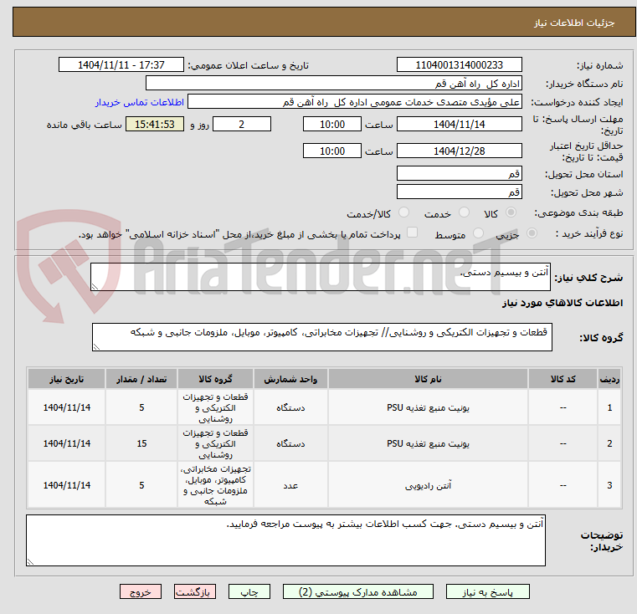Click the row 3 group تجهیزات مخابراتی cell
This screenshot has height=614, width=637.
click(215, 485)
